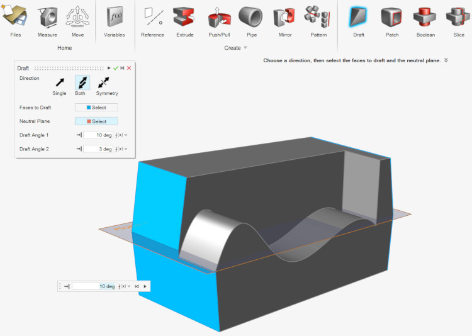Click the Measure tool icon
Image resolution: width=472 pixels, height=336 pixels.
(47, 20)
